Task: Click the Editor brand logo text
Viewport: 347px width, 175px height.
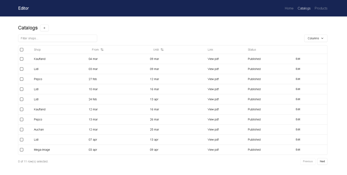Action: [x=23, y=8]
